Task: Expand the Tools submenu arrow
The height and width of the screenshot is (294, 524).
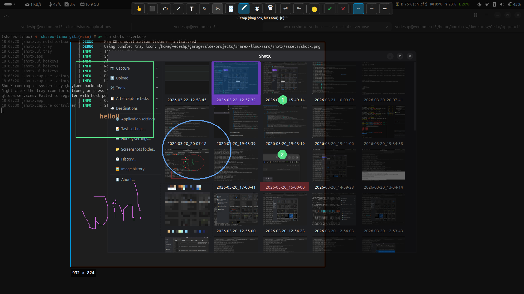Action: [157, 88]
